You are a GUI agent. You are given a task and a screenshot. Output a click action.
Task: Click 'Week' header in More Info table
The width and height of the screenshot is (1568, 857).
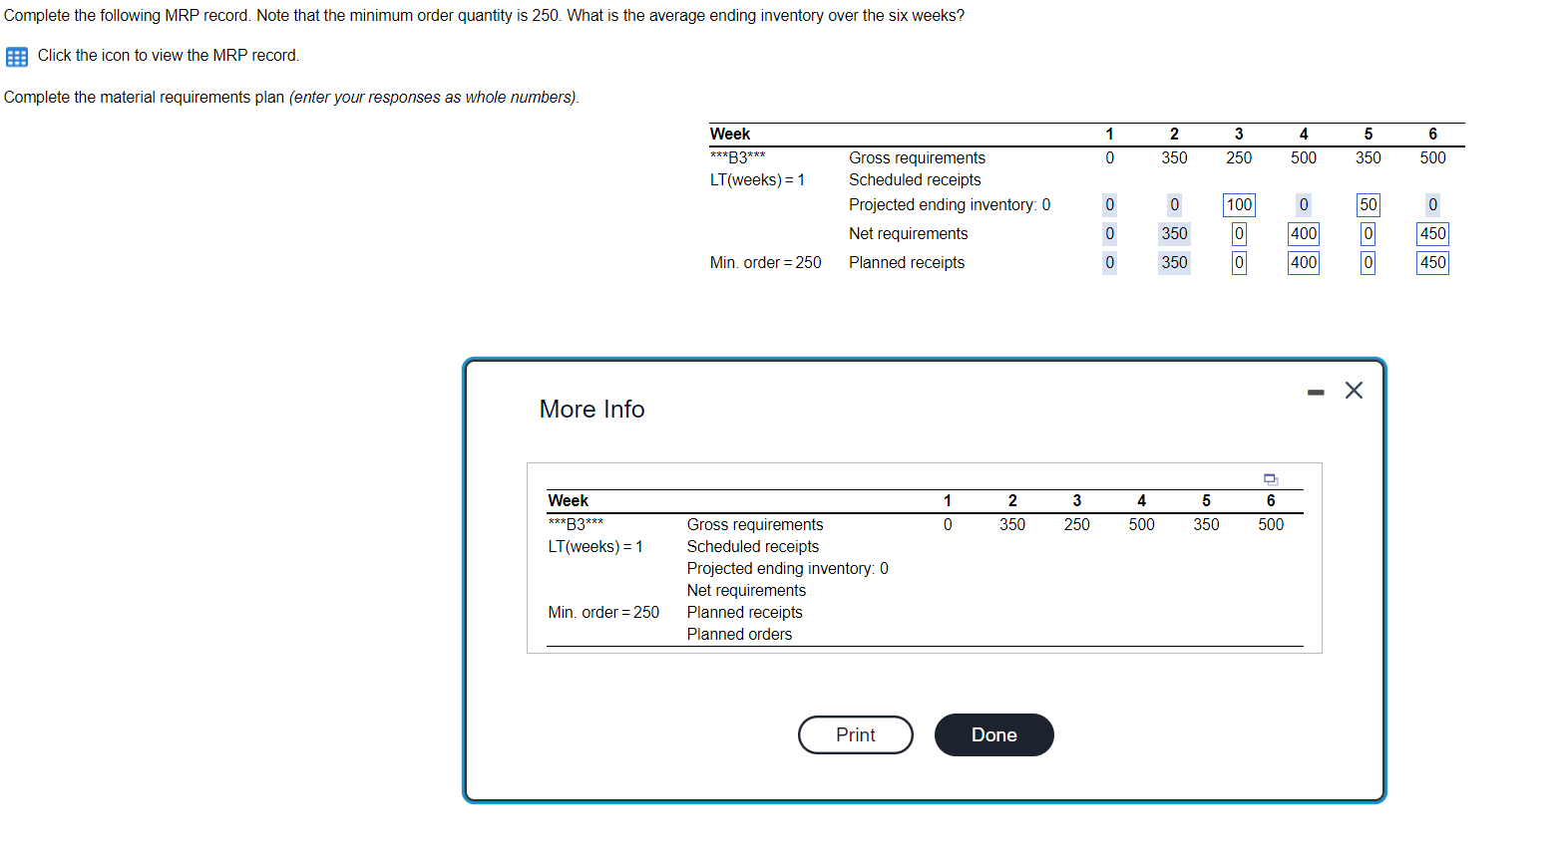(x=568, y=501)
